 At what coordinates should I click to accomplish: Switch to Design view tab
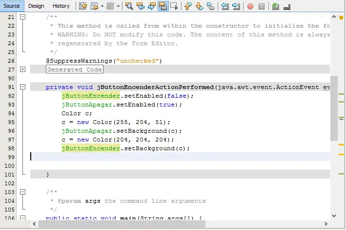coord(36,6)
